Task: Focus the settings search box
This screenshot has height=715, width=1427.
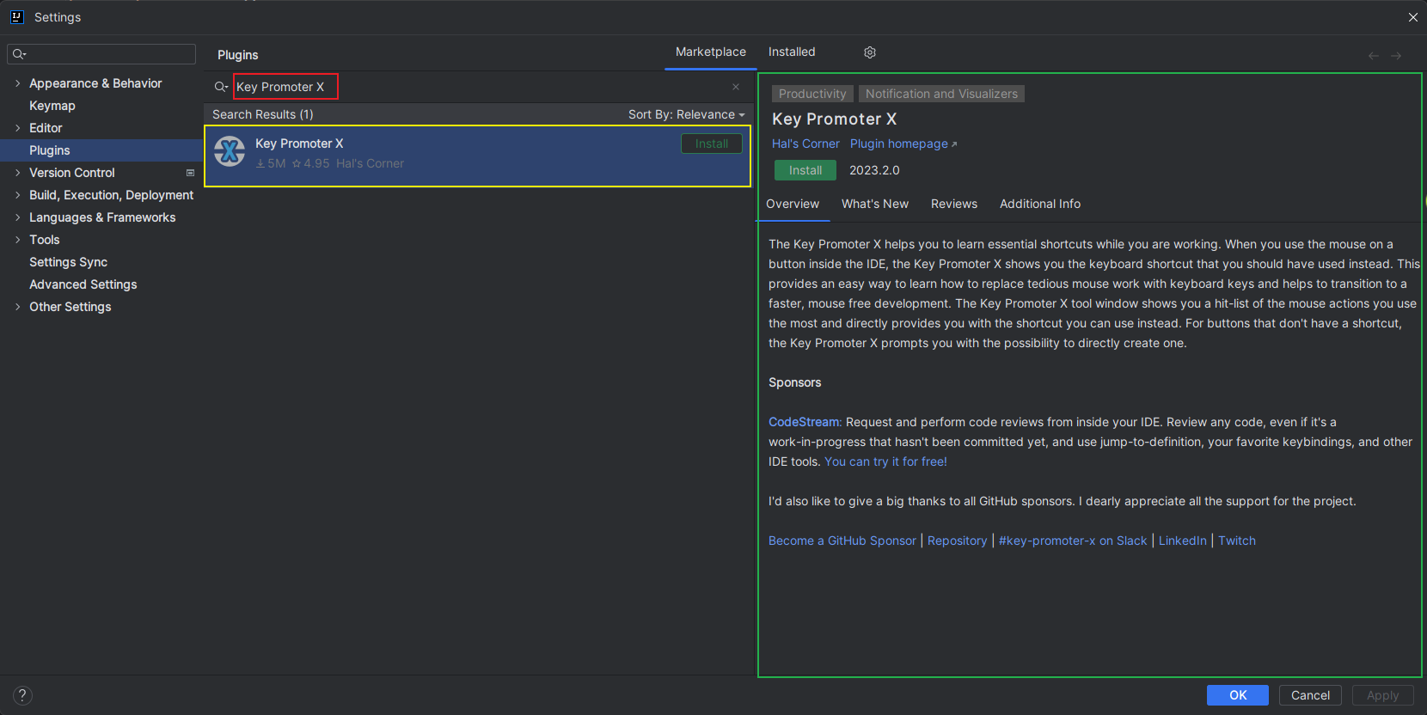Action: point(101,54)
